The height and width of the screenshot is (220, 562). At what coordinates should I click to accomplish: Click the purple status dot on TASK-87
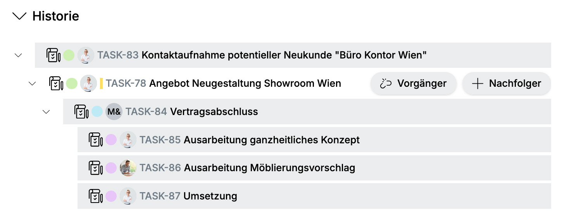point(111,196)
